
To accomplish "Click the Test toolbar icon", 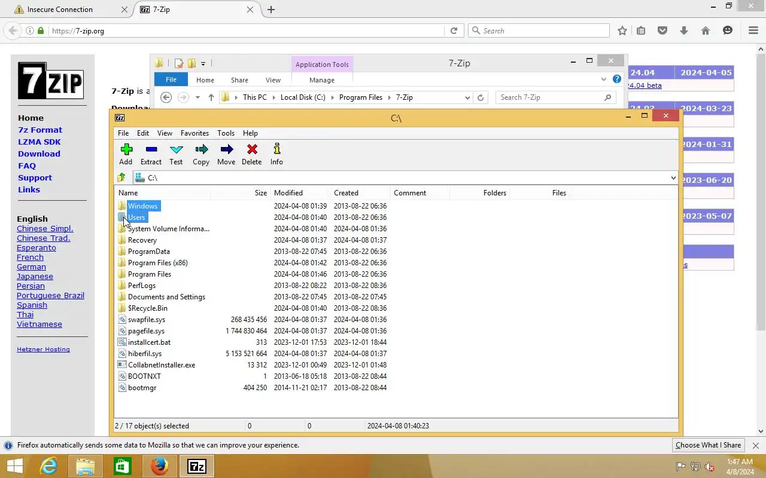I will tap(176, 154).
